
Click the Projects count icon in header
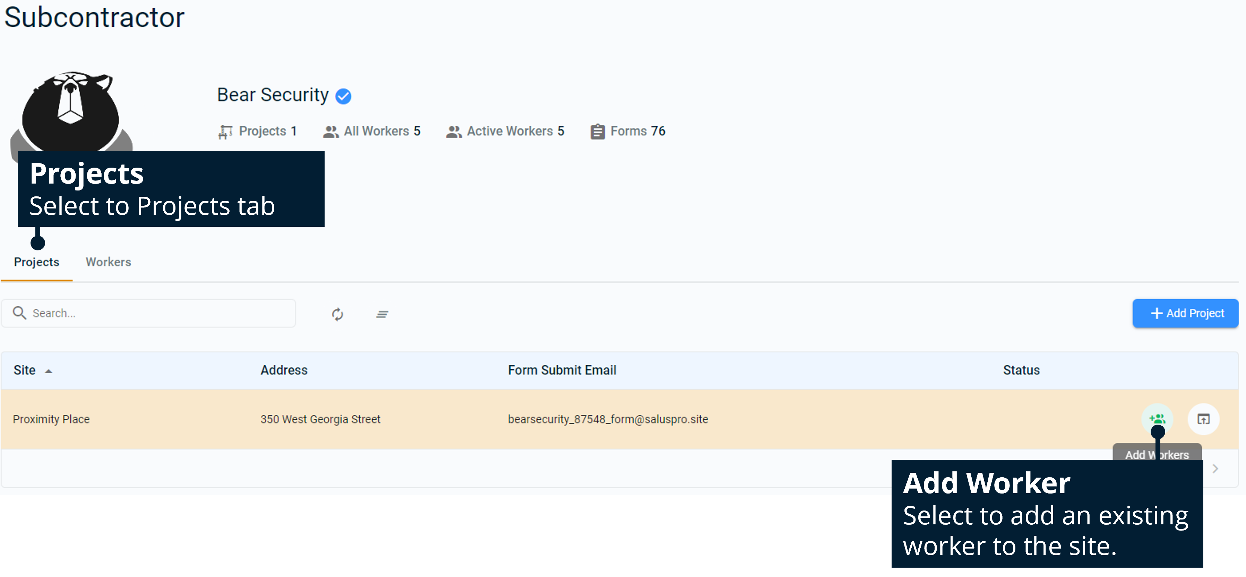point(225,132)
